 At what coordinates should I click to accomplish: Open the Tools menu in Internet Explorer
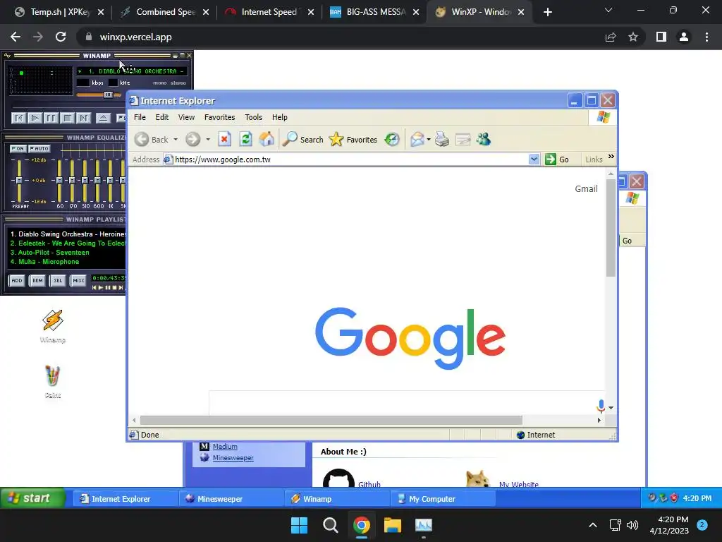coord(253,117)
